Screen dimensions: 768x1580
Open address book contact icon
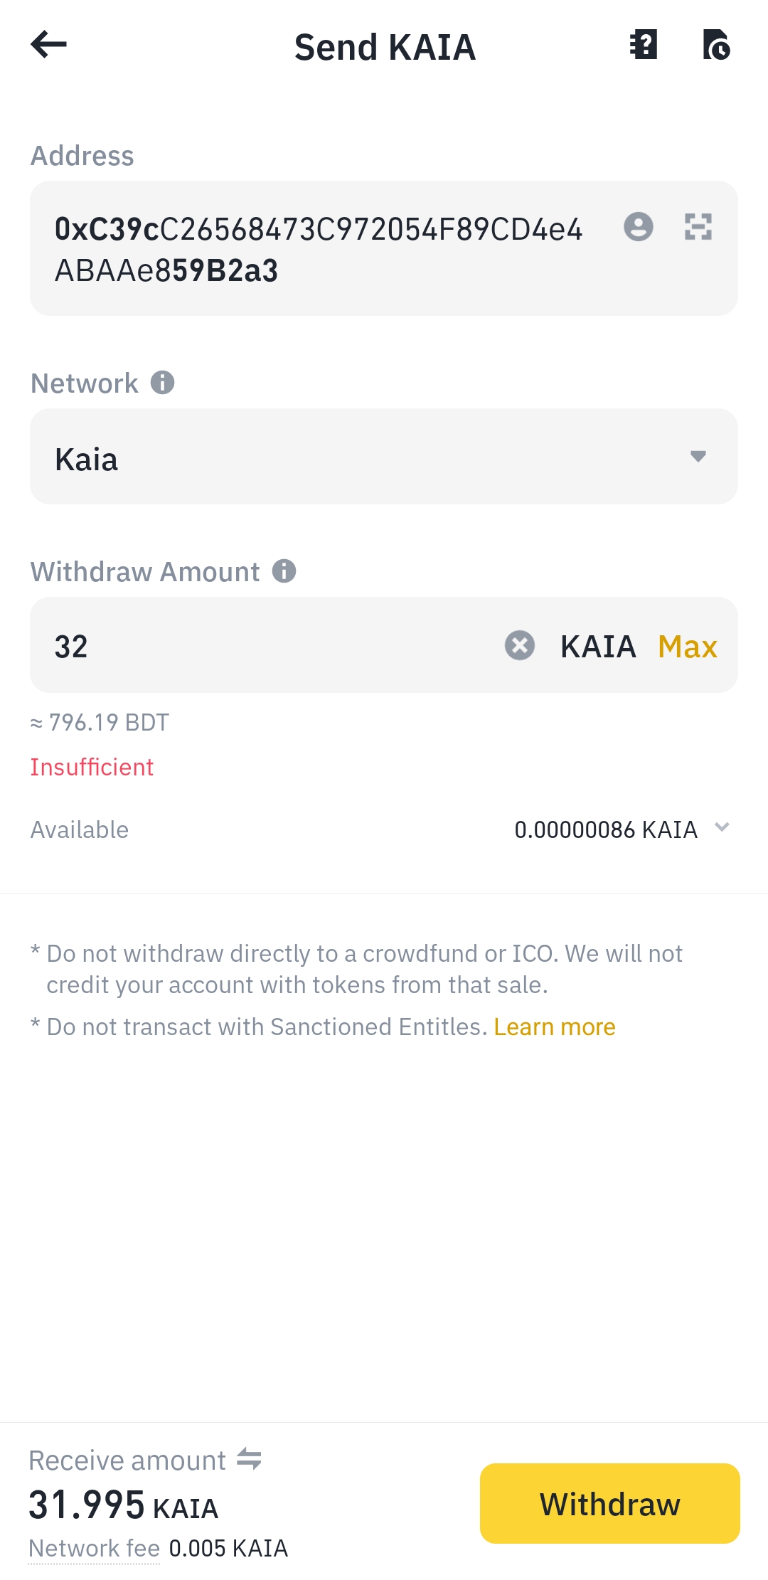coord(638,227)
